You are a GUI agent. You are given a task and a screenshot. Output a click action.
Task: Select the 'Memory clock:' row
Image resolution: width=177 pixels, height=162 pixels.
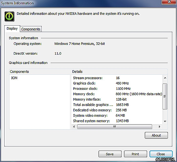pos(117,94)
